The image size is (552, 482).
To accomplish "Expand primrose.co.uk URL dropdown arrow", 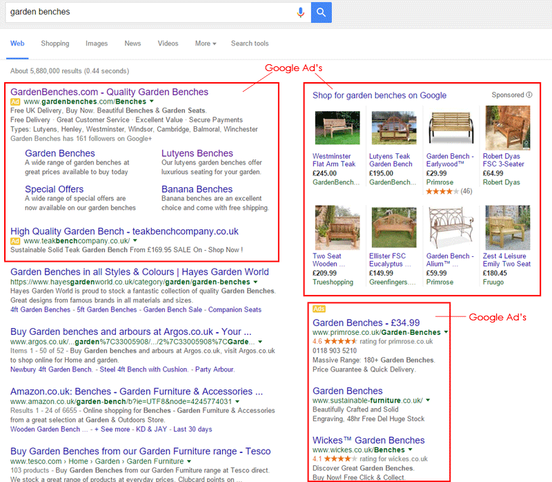I will coord(446,332).
